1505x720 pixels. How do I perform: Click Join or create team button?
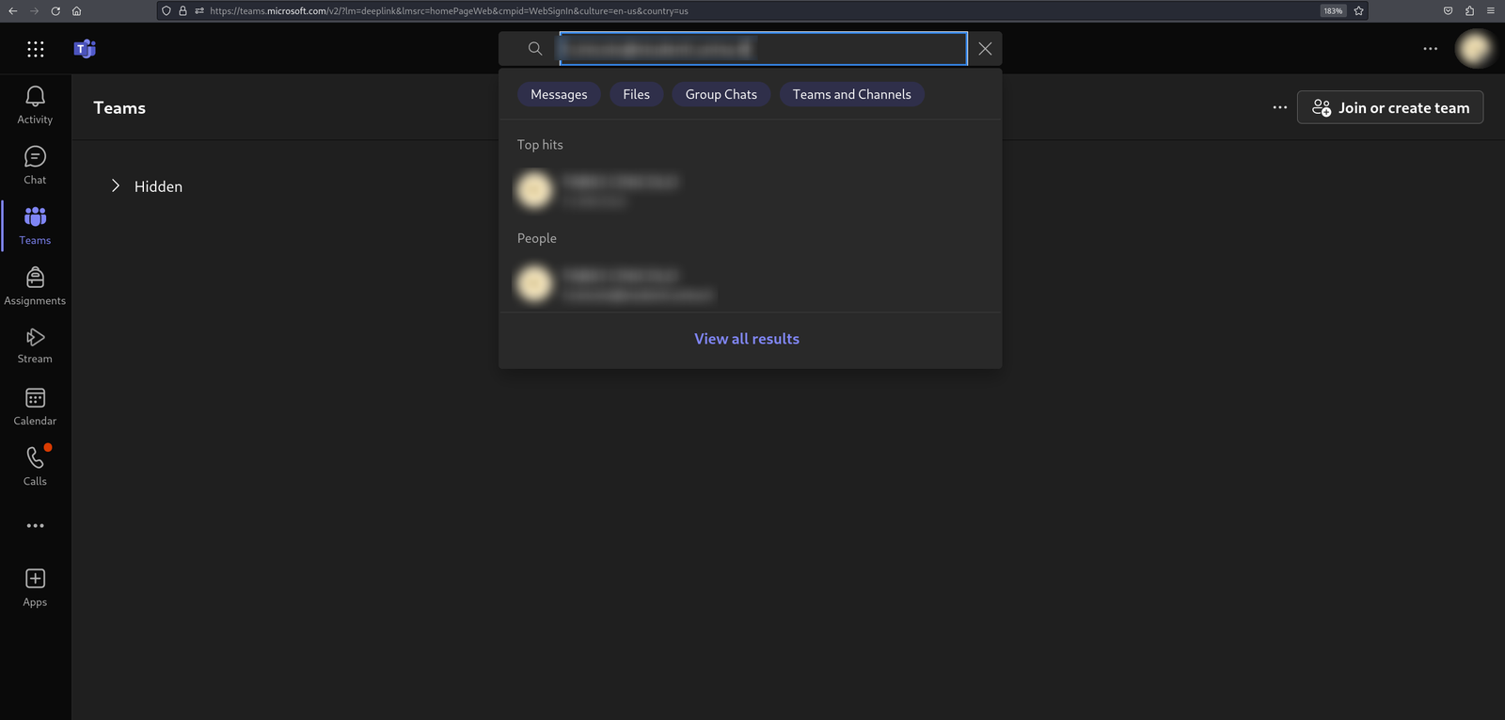click(x=1390, y=107)
